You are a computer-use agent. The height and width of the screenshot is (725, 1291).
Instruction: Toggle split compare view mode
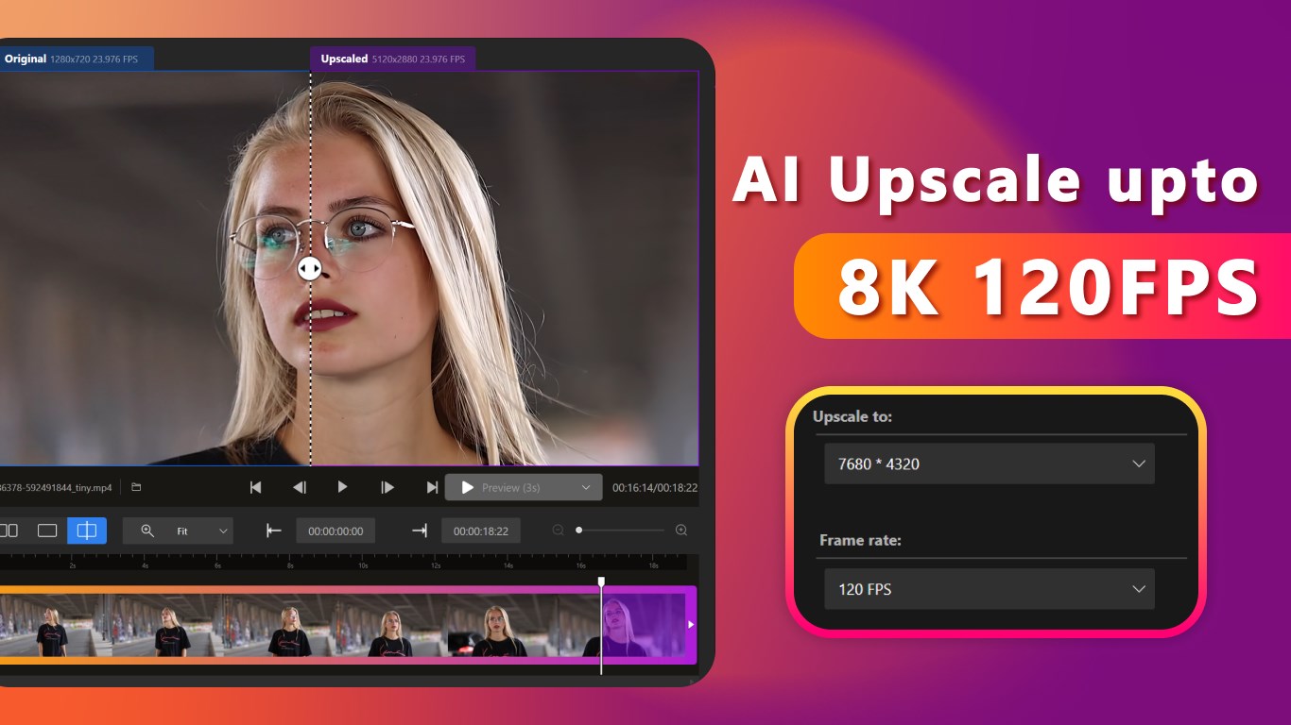click(x=86, y=531)
